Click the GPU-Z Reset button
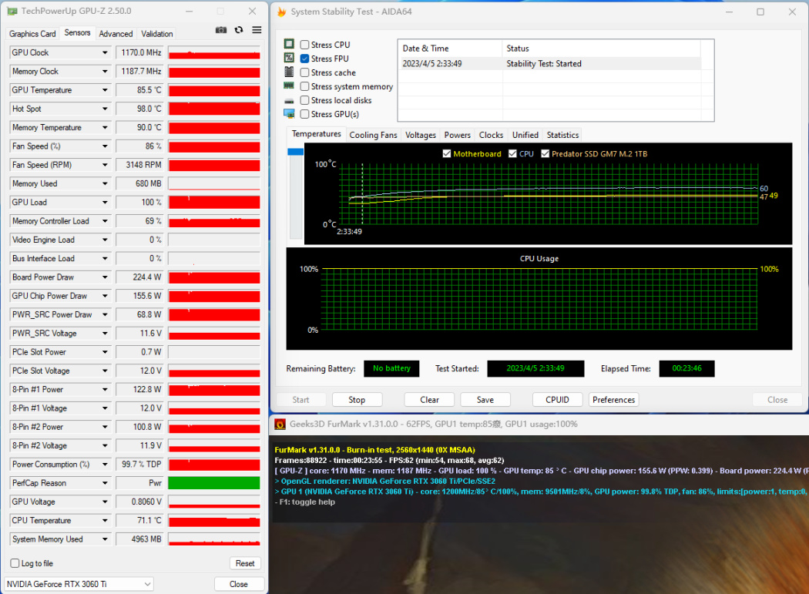The image size is (809, 594). [245, 563]
